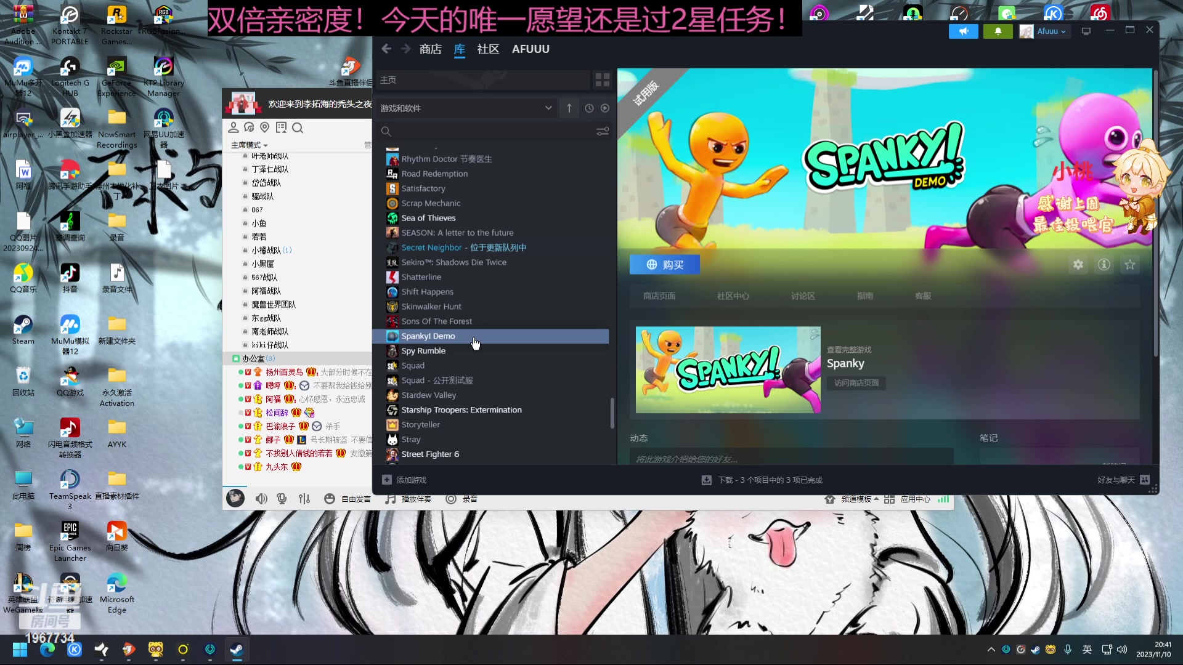Viewport: 1183px width, 665px height.
Task: Toggle microphone icon in voice chat bottom bar
Action: [282, 499]
